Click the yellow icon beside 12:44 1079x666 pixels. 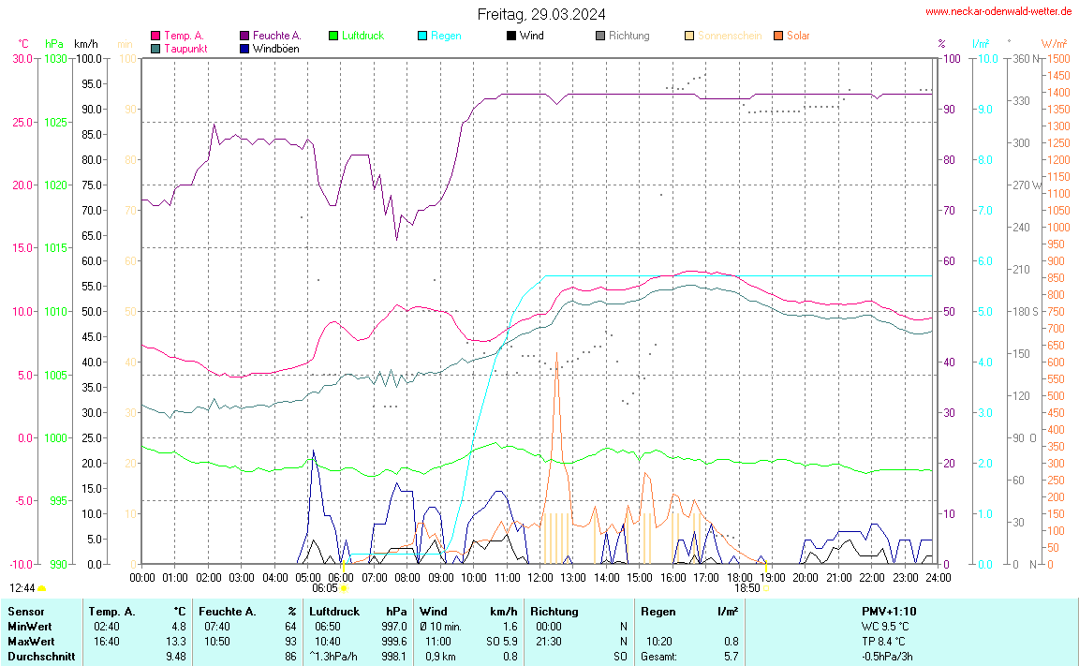click(x=41, y=588)
